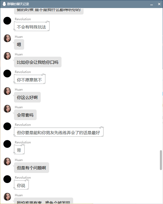Minimize the chat record window
Viewport: 163px width, 204px height.
[x=152, y=4]
